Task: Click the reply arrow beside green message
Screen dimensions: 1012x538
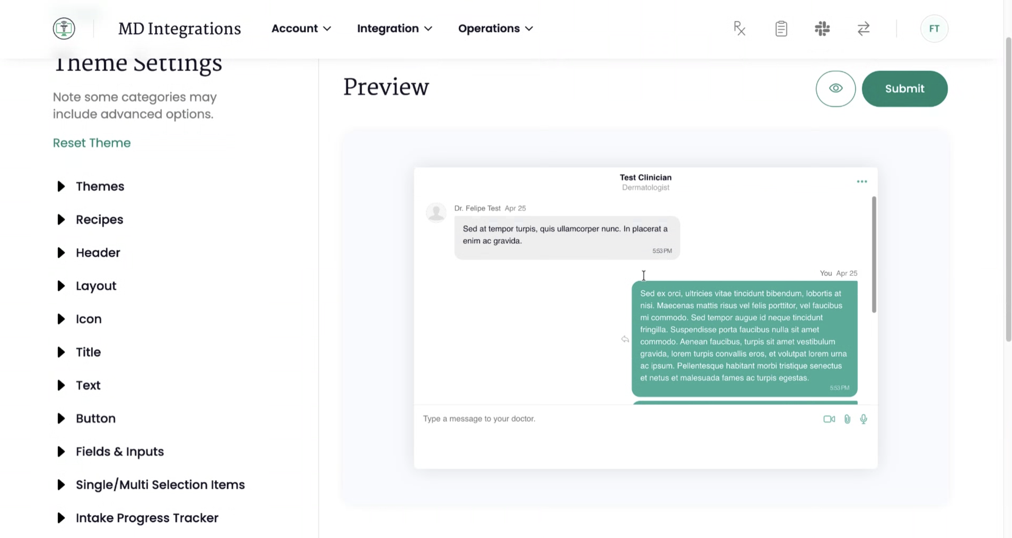Action: [625, 339]
